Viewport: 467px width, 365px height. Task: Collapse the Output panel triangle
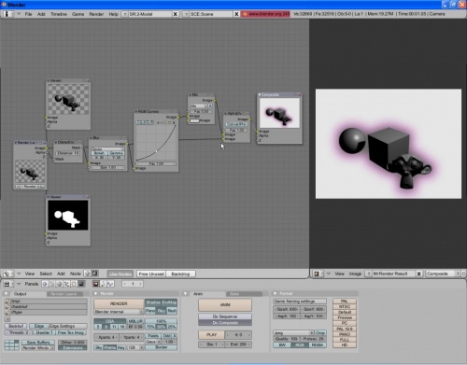[6, 294]
